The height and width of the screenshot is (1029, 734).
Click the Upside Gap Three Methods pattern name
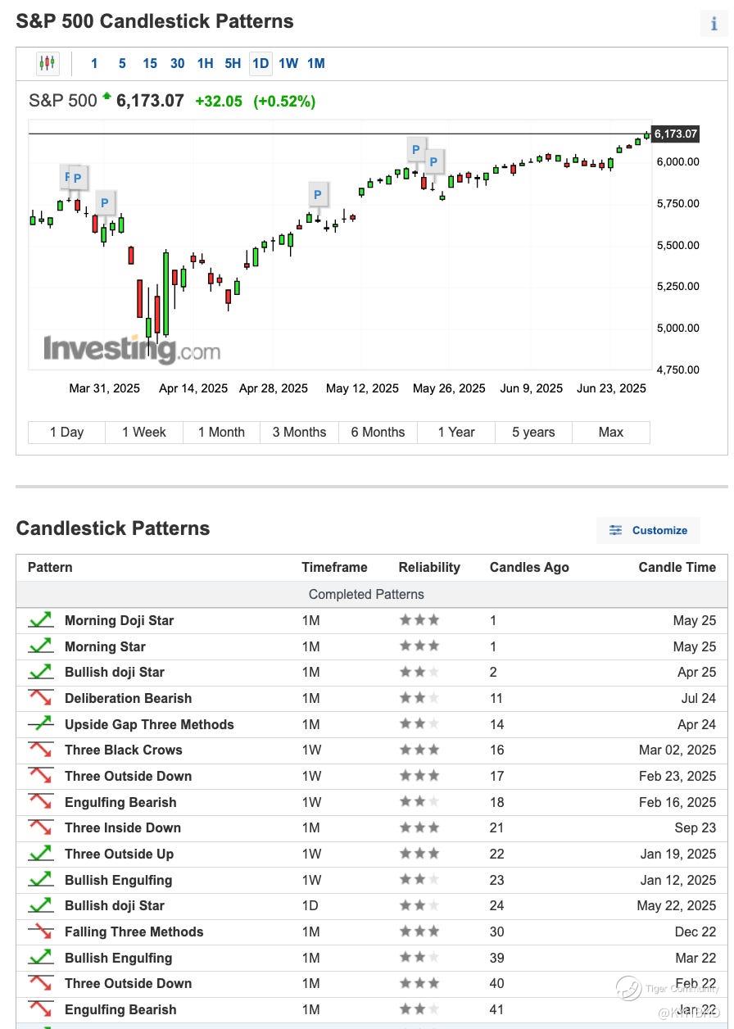pyautogui.click(x=149, y=724)
